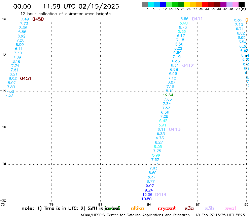Click the s3b time label 0414
This screenshot has width=249, height=218.
click(x=161, y=195)
